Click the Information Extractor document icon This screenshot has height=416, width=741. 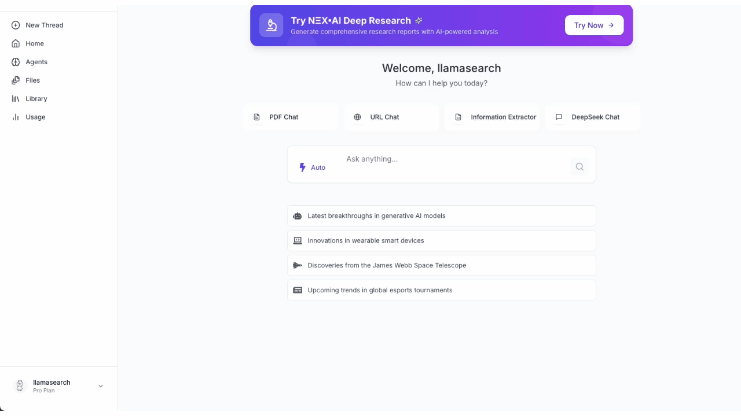(x=458, y=117)
